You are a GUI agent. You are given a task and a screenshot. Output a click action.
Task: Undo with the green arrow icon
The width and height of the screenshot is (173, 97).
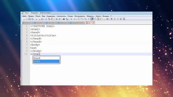pyautogui.click(x=56, y=19)
